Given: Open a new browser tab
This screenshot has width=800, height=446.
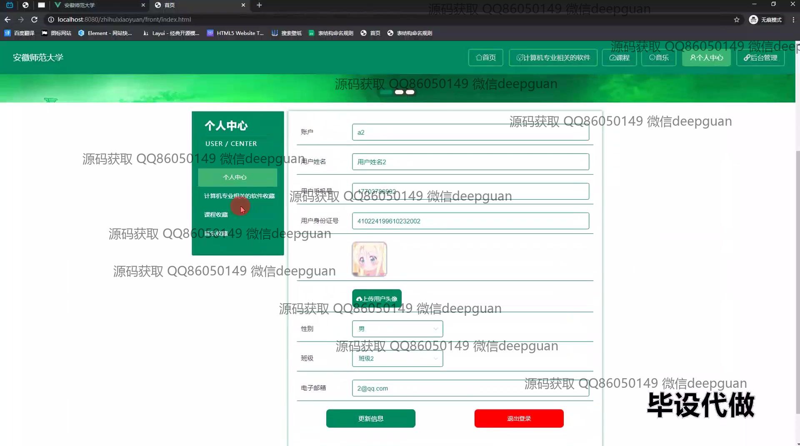Looking at the screenshot, I should (x=259, y=5).
